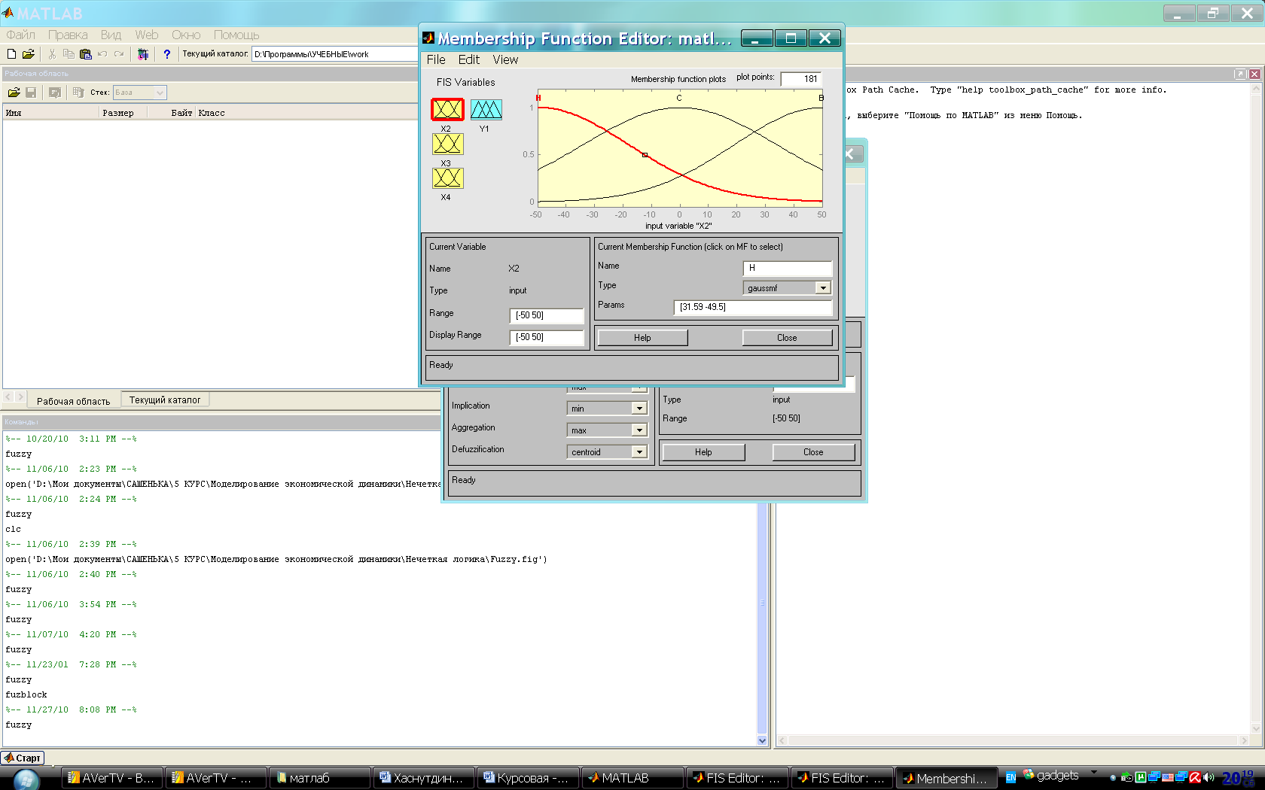Viewport: 1265px width, 790px height.
Task: Select the B membership function label
Action: tap(821, 98)
